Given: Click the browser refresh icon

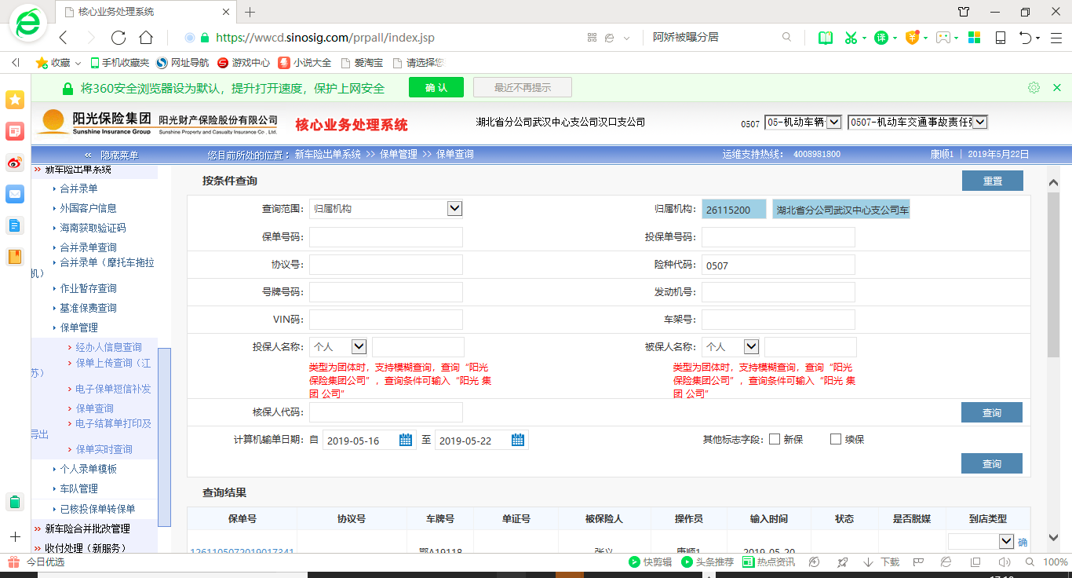Looking at the screenshot, I should [119, 38].
